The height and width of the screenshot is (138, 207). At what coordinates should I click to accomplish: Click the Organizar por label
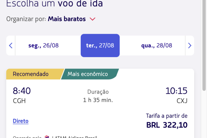26,19
